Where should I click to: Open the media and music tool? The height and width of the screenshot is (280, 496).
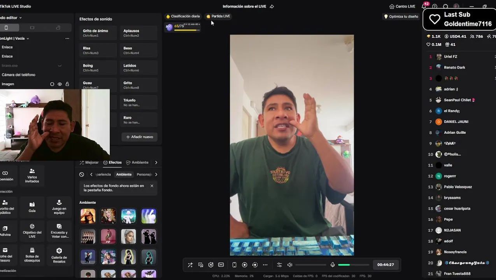(201, 265)
